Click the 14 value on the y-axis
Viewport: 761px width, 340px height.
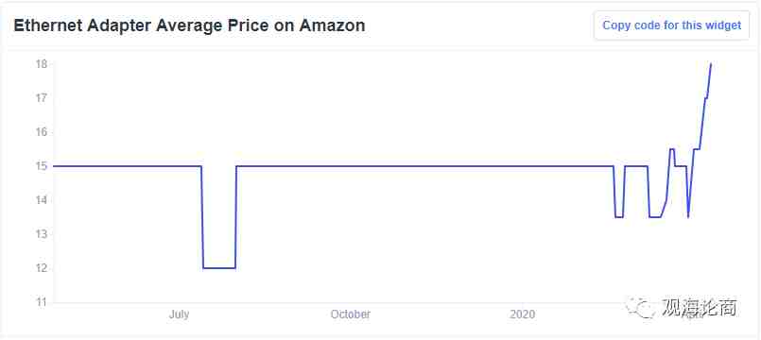[x=41, y=200]
